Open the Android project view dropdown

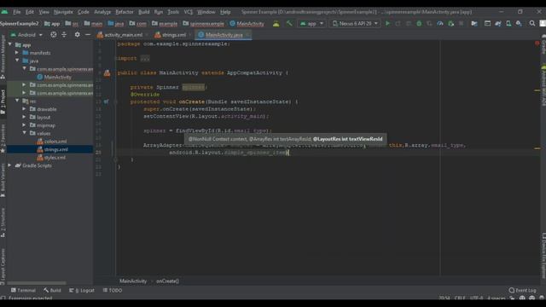click(x=26, y=35)
